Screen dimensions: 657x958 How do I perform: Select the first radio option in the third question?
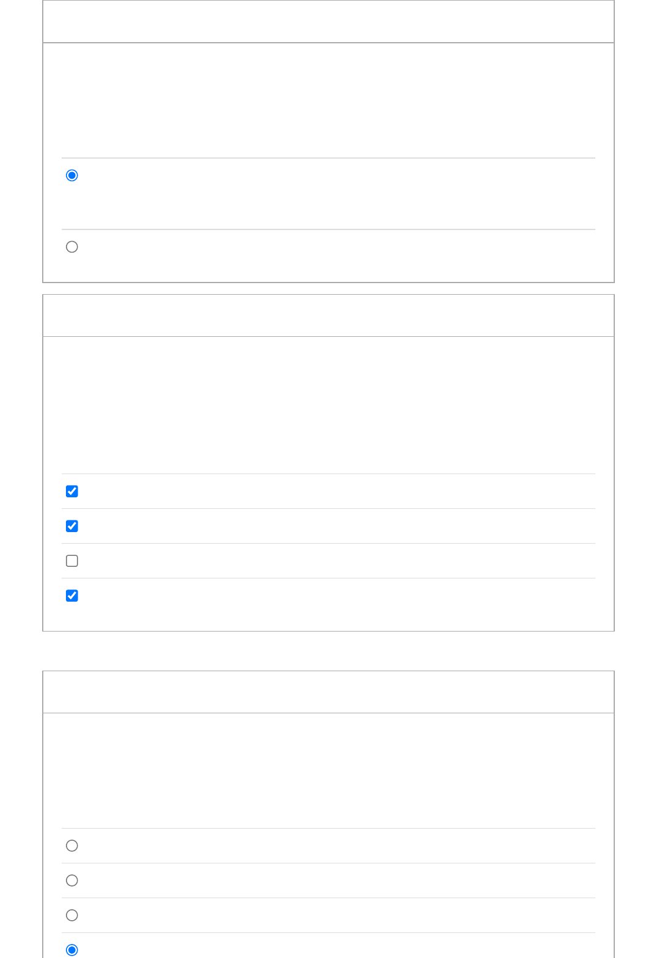[72, 846]
